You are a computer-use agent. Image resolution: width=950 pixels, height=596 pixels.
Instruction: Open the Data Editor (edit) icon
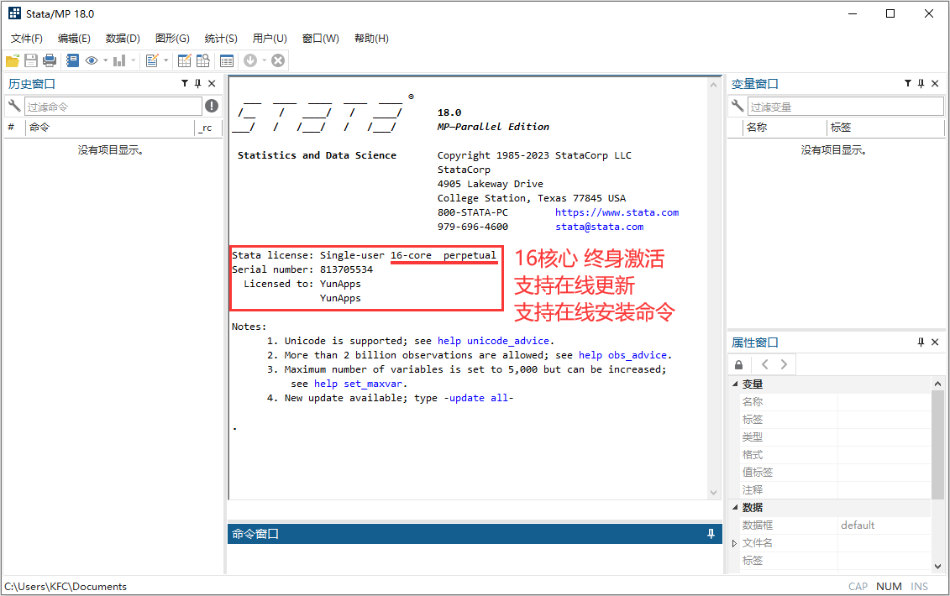[x=185, y=60]
